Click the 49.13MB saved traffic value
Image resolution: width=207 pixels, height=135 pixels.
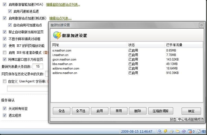pyautogui.click(x=172, y=64)
